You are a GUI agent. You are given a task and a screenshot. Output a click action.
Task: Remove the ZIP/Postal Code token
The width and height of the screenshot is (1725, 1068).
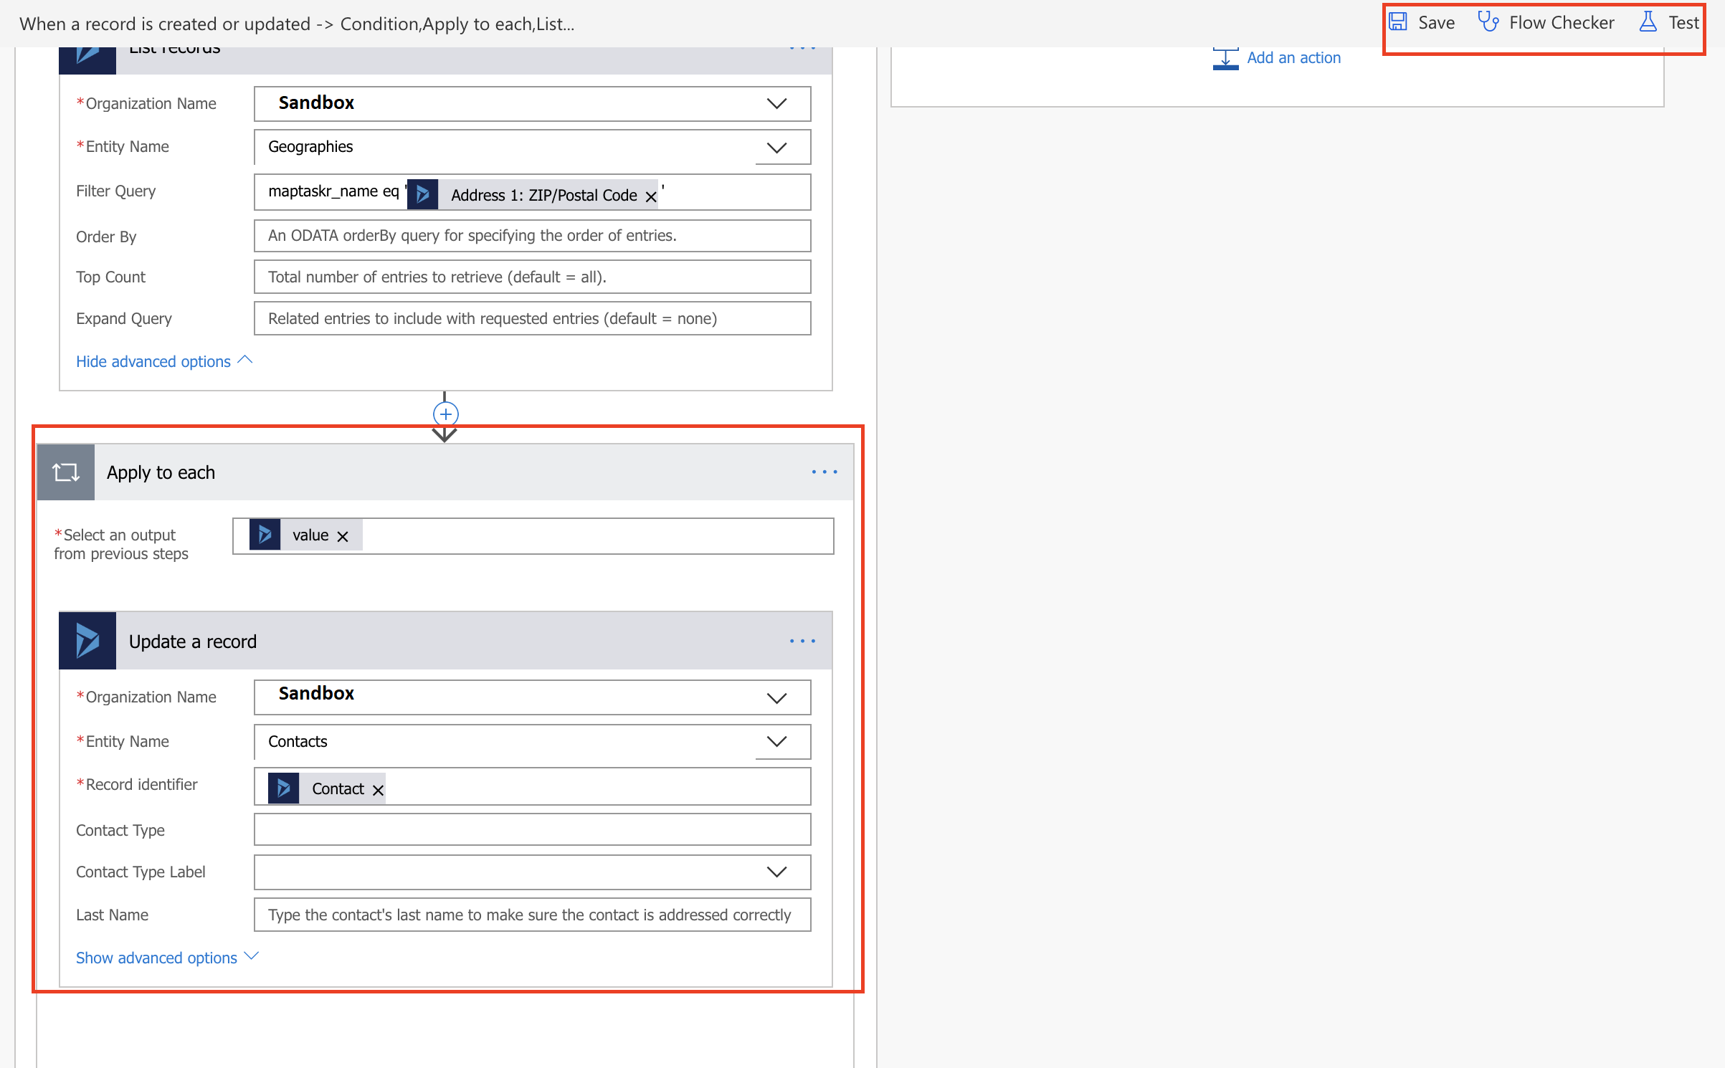point(650,196)
